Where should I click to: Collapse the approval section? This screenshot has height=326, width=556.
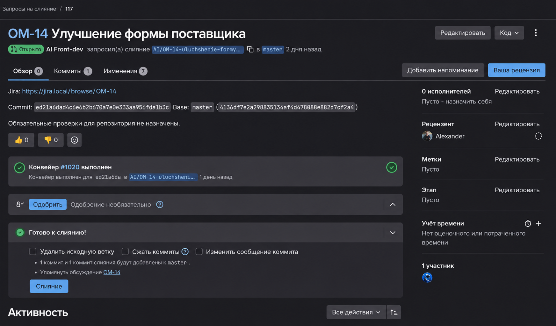(393, 204)
